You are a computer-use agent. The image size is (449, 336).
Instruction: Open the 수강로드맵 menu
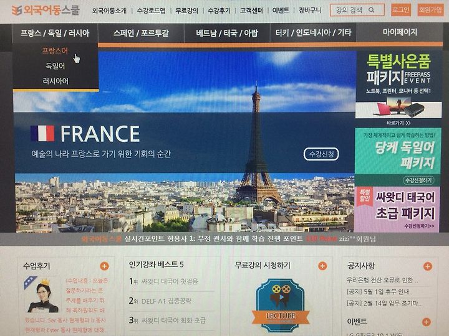tap(151, 11)
